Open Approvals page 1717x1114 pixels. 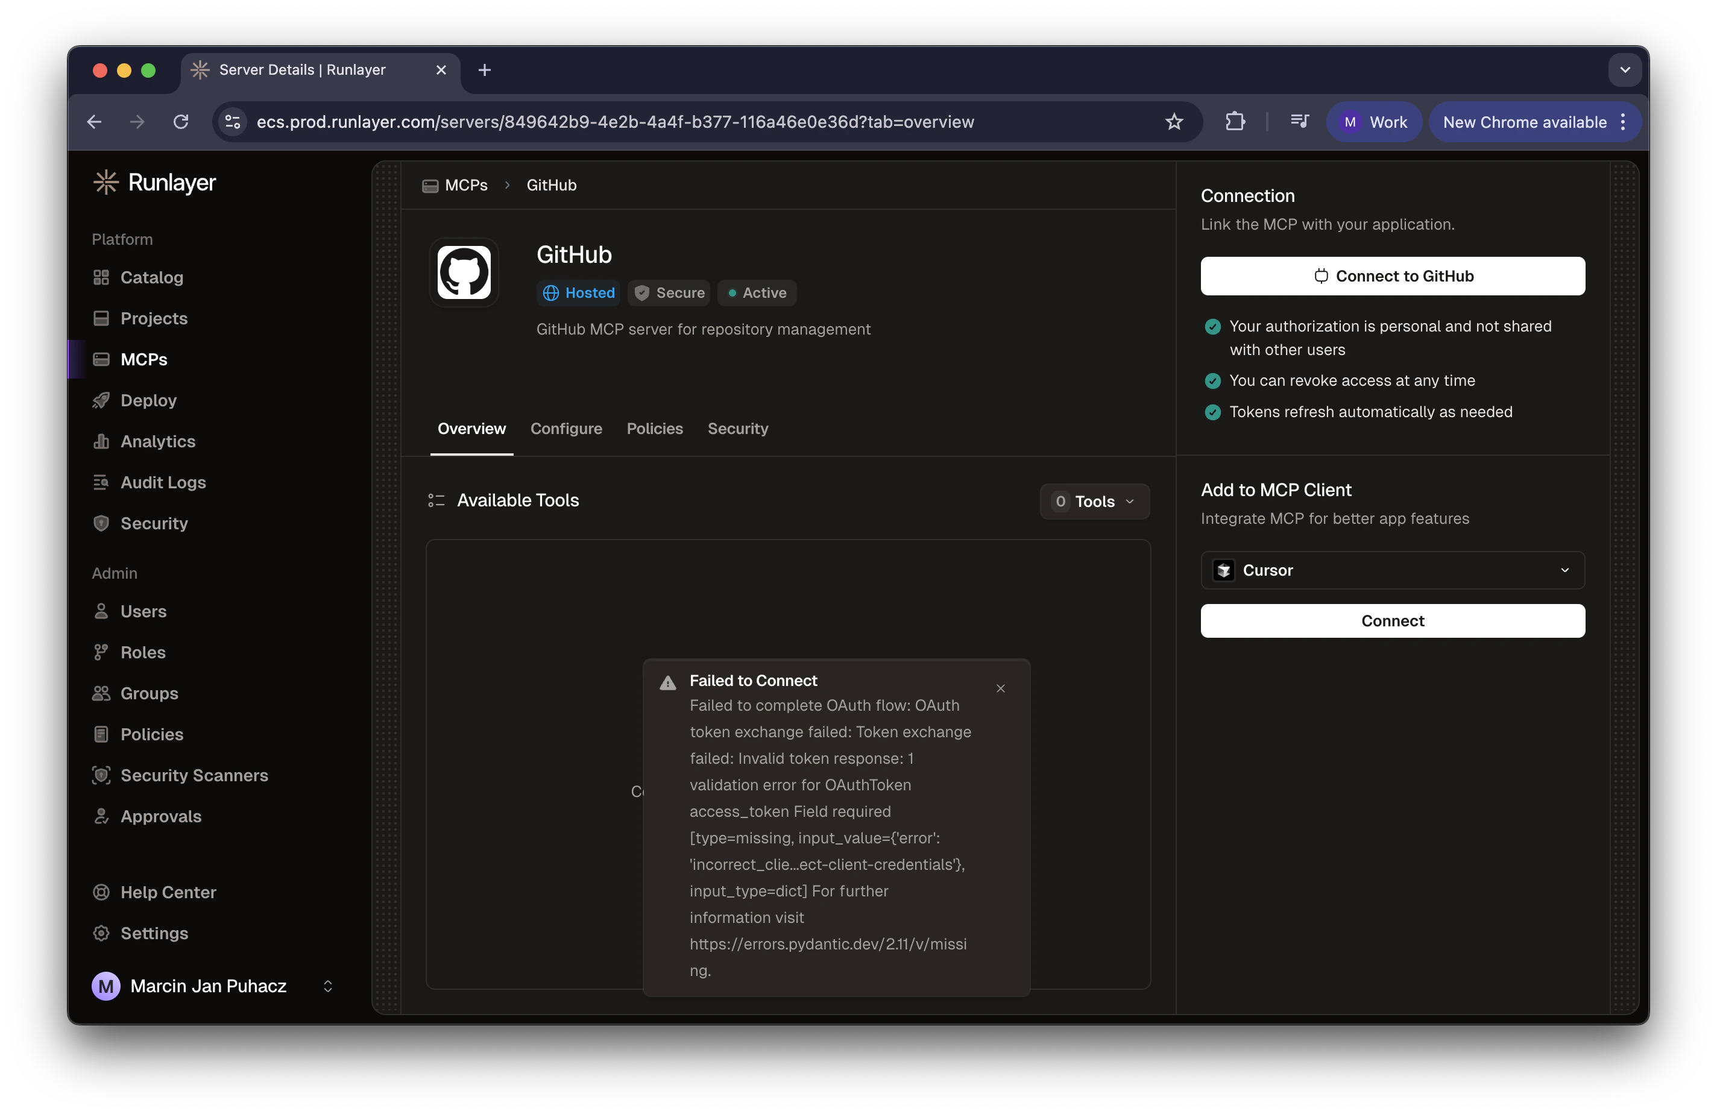(160, 816)
